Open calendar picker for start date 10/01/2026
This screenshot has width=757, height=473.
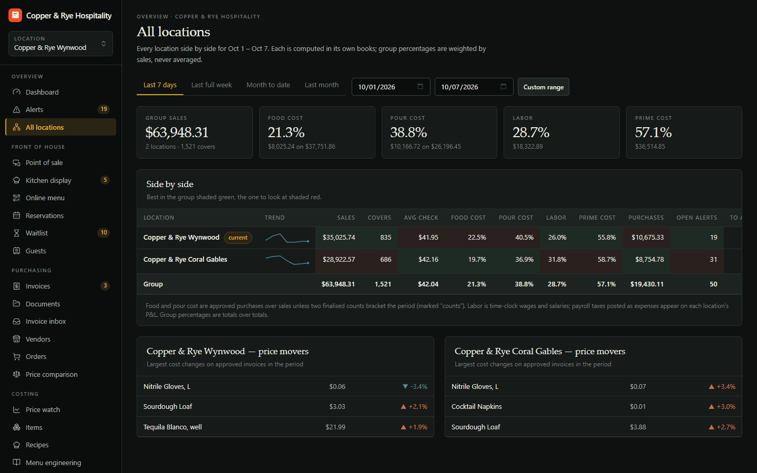pyautogui.click(x=420, y=87)
